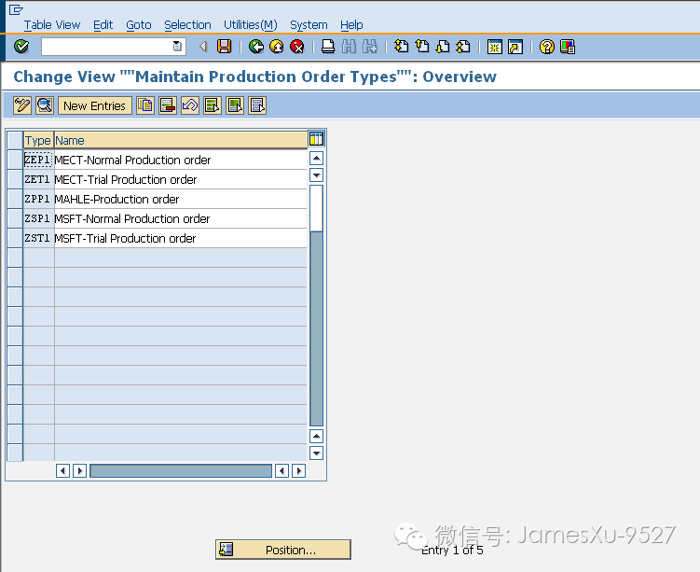The width and height of the screenshot is (700, 572).
Task: Click the Delete row icon
Action: (x=168, y=105)
